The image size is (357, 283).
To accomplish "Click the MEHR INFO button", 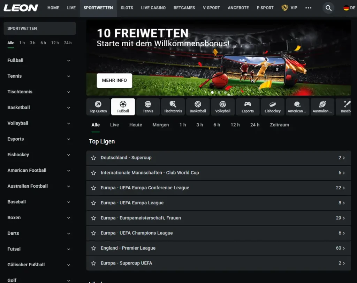I will [x=114, y=80].
